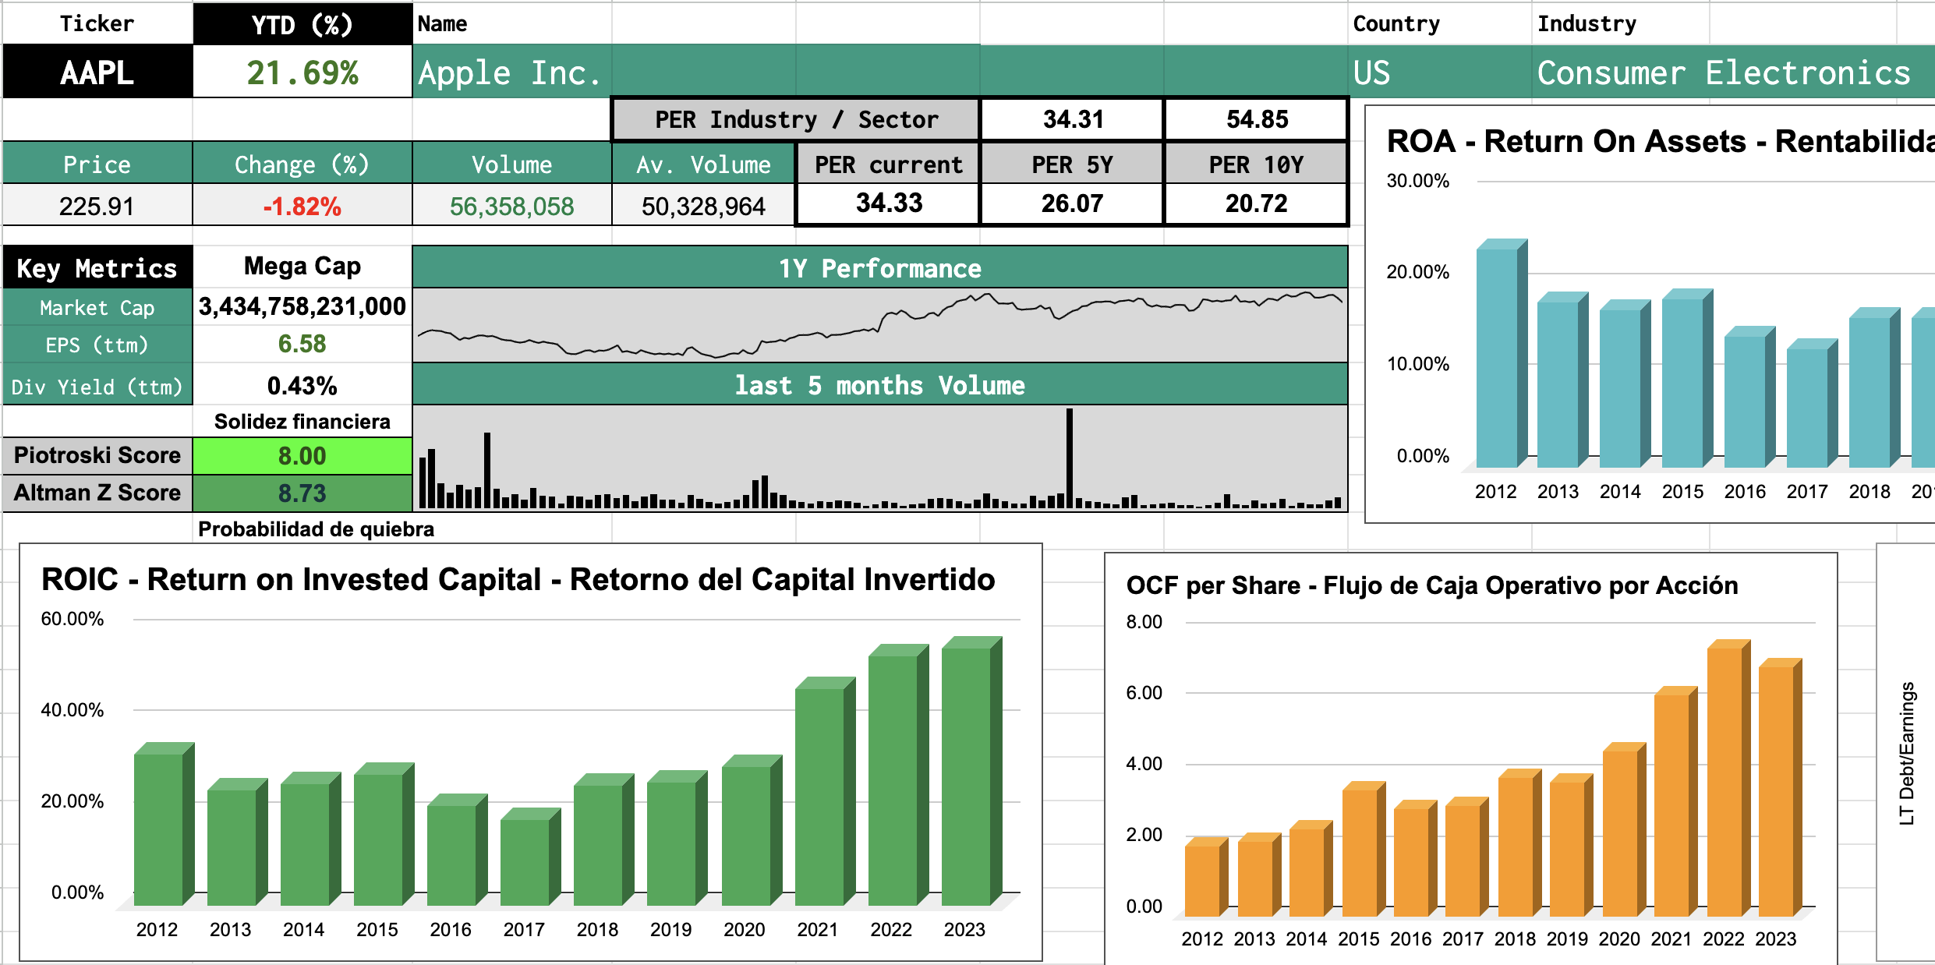
Task: Click PER current value 34.33
Action: click(889, 203)
